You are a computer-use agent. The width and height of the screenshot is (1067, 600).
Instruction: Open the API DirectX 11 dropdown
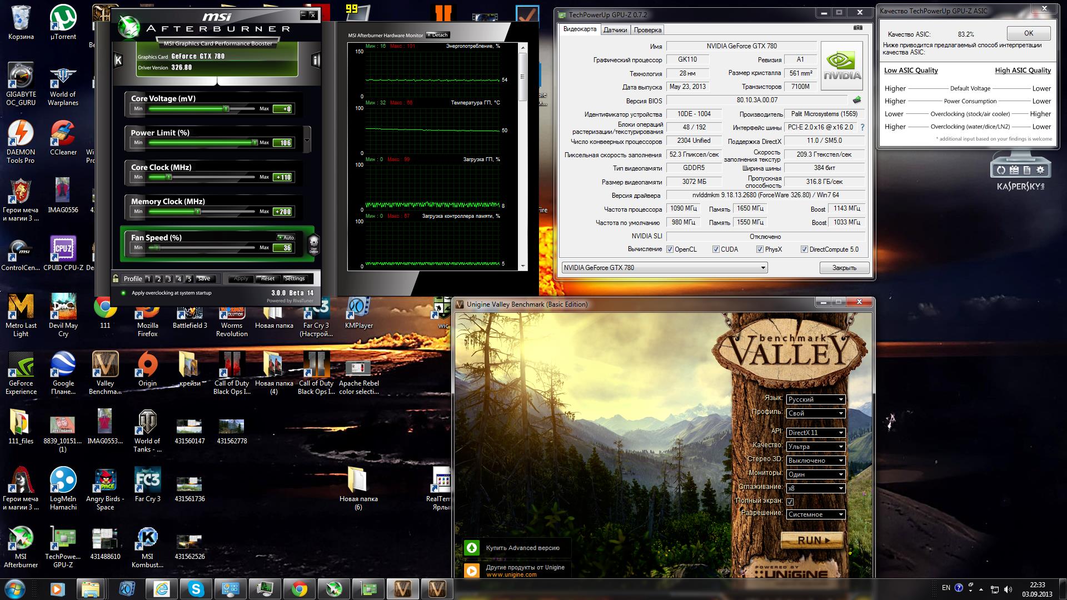coord(815,433)
